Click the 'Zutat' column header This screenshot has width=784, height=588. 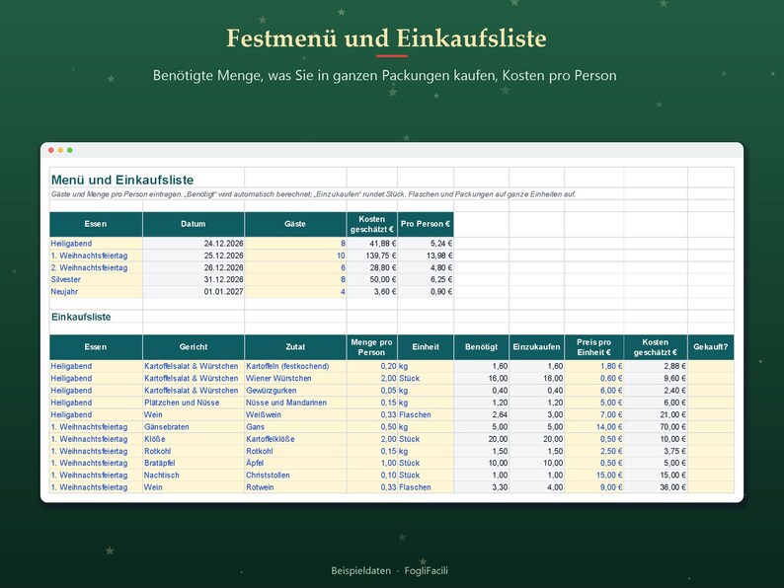295,347
